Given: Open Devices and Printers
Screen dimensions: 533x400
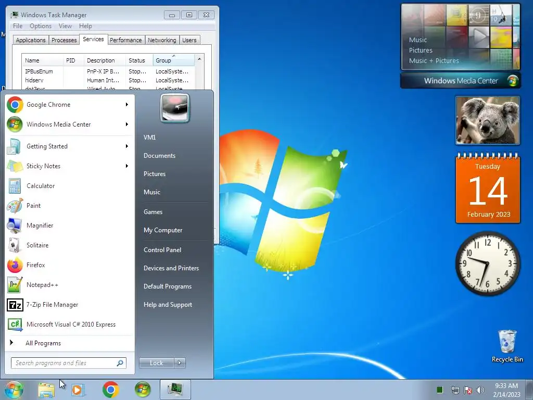Looking at the screenshot, I should 171,268.
